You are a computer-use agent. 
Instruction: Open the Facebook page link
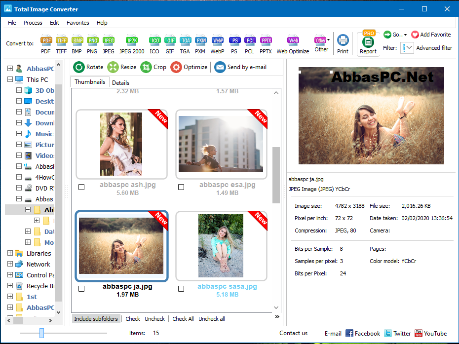pyautogui.click(x=363, y=334)
